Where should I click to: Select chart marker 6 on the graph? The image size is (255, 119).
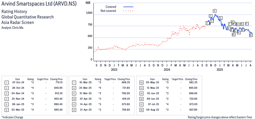[x=229, y=28]
